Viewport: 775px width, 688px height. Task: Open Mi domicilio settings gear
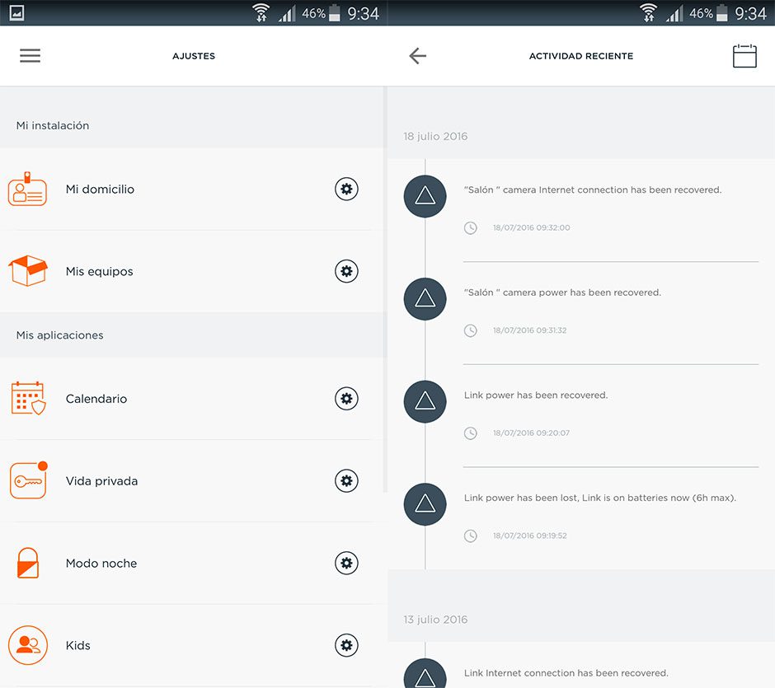click(x=345, y=189)
